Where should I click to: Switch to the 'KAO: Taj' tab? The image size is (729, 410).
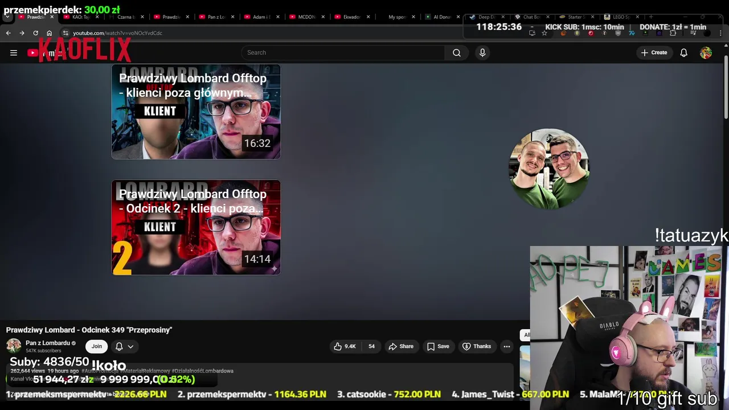[x=80, y=17]
